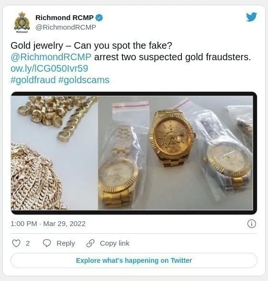Open the Richmond RCMP profile avatar
The image size is (268, 281).
click(22, 22)
